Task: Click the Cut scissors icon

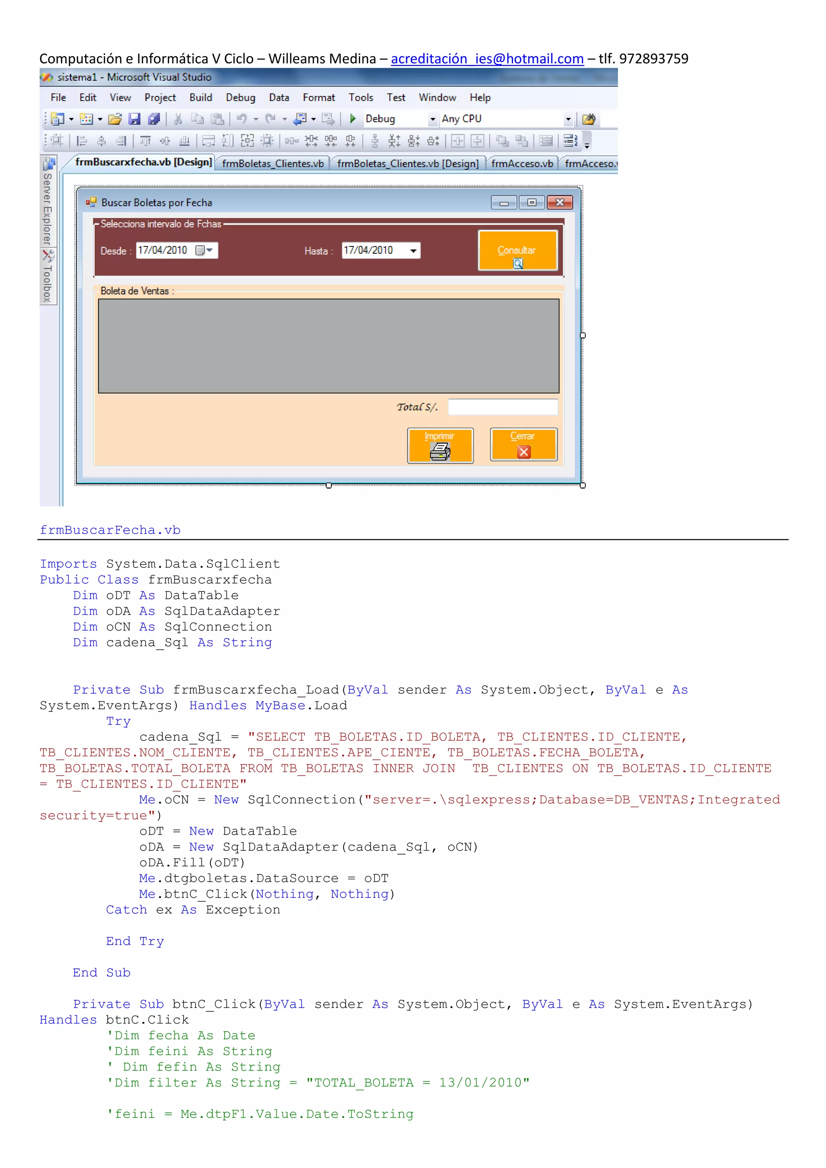Action: 178,119
